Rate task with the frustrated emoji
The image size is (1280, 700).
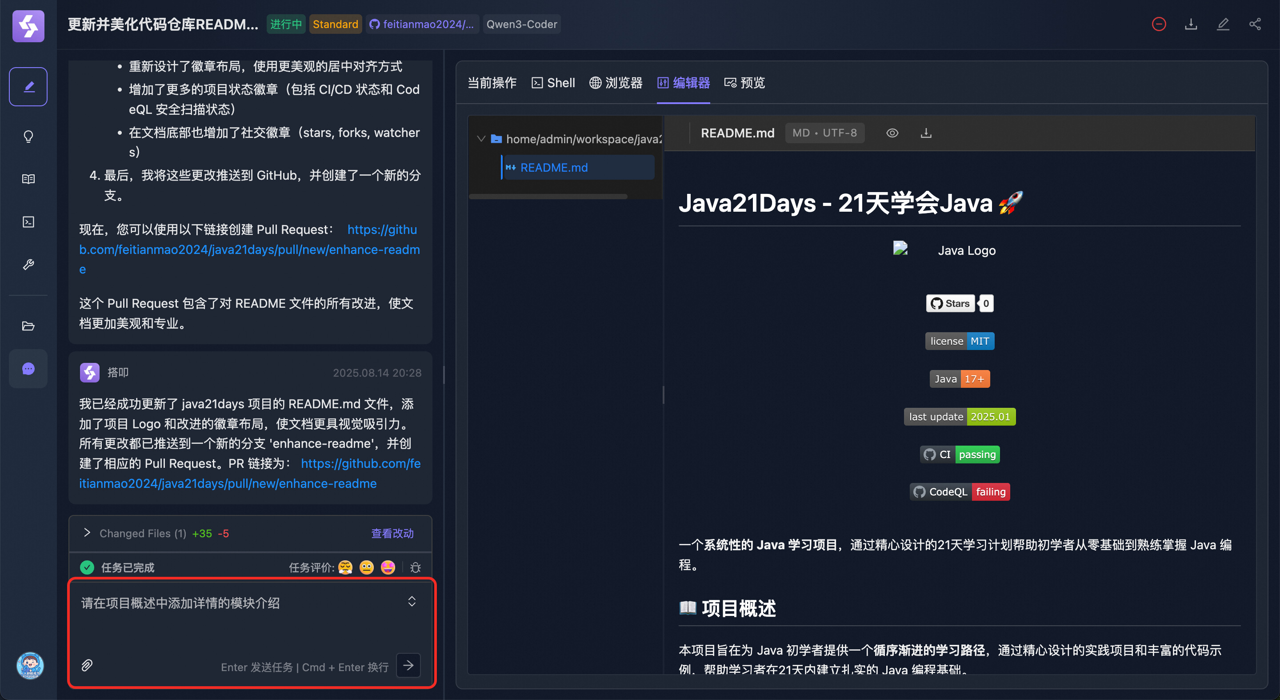pyautogui.click(x=345, y=567)
